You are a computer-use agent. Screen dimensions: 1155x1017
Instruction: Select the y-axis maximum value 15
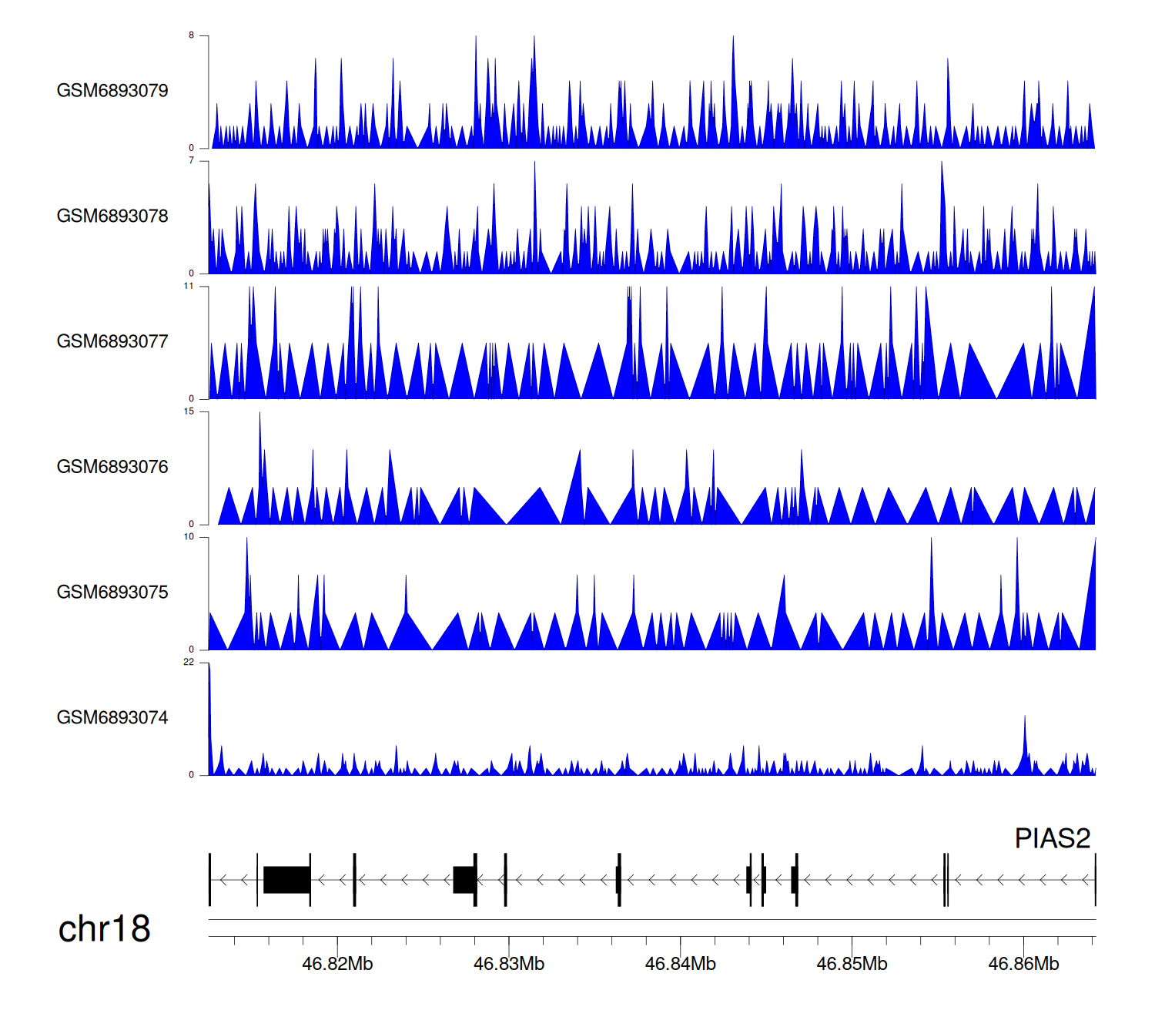(189, 411)
